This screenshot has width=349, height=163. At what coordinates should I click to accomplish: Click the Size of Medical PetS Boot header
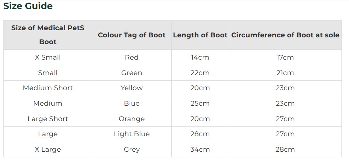click(48, 35)
